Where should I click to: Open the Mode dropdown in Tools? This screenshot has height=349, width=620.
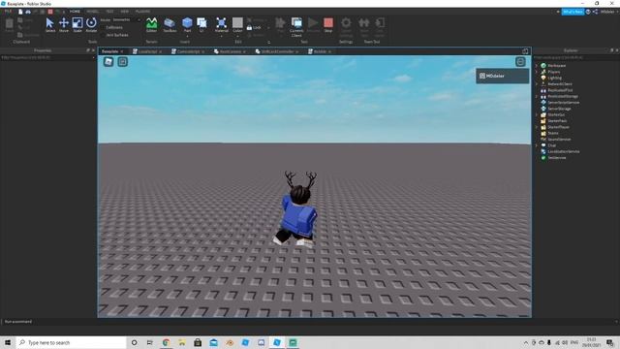[x=127, y=19]
